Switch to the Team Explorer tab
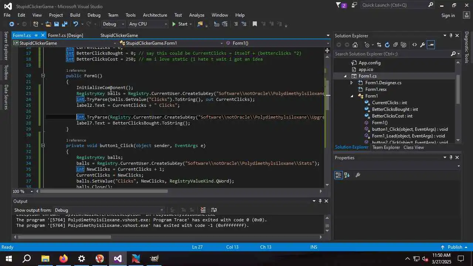Viewport: 473px width, 266px height. 386,147
